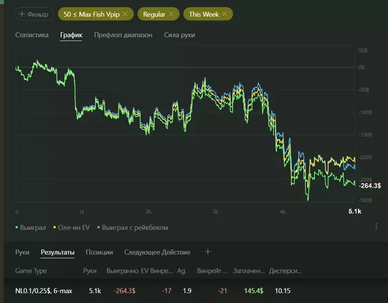
Task: Select the График tab
Action: point(71,35)
